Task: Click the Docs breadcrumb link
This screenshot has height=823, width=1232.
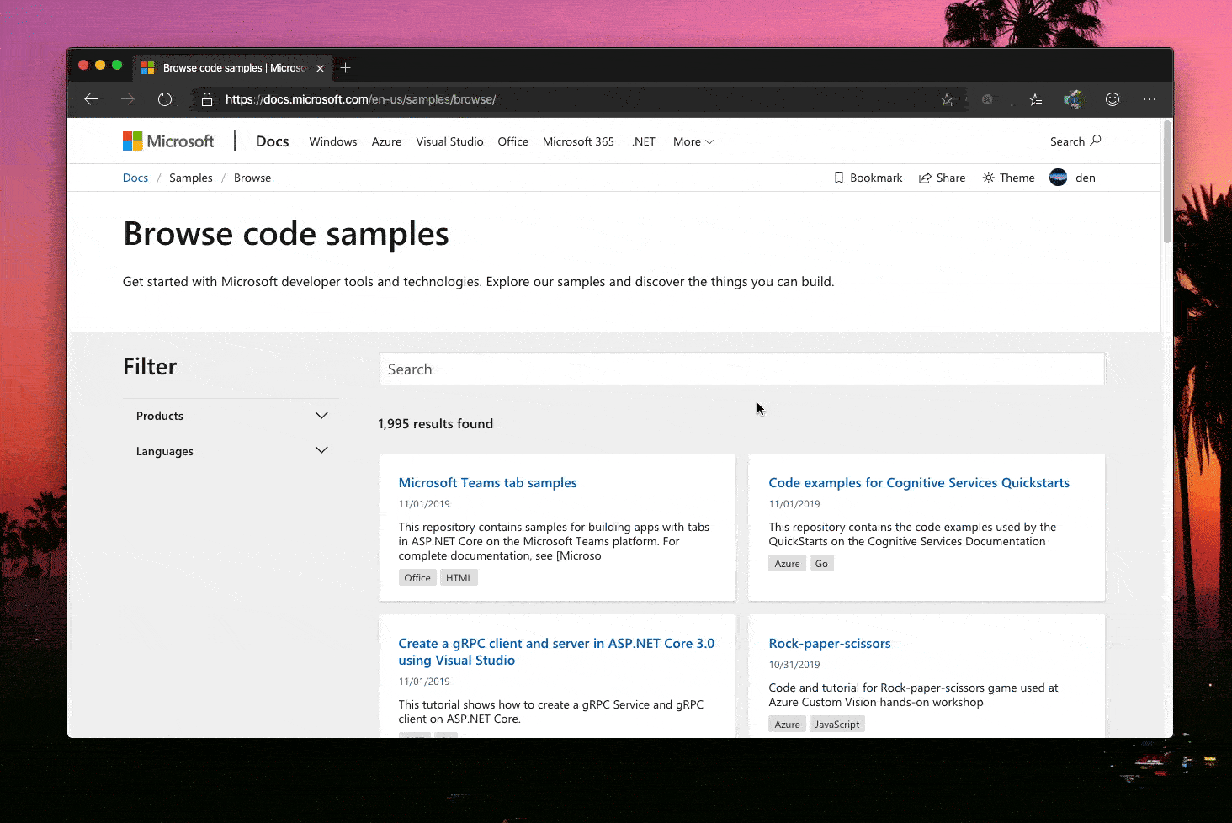Action: 135,178
